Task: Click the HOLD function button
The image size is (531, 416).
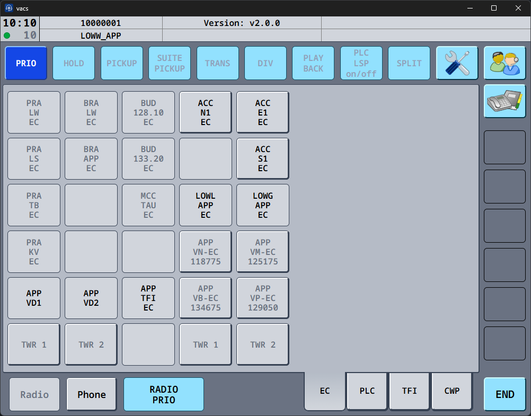Action: point(74,63)
